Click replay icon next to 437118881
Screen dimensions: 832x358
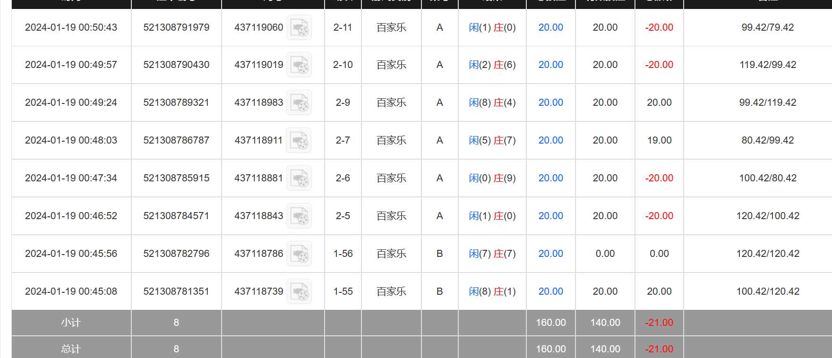coord(299,178)
